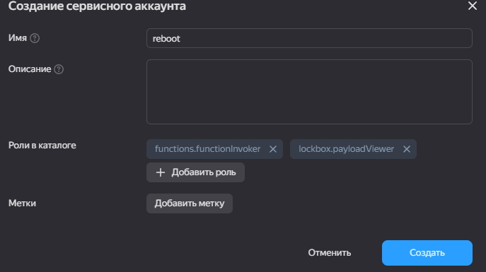Remove the lockbox.payloadViewer role

pyautogui.click(x=407, y=149)
